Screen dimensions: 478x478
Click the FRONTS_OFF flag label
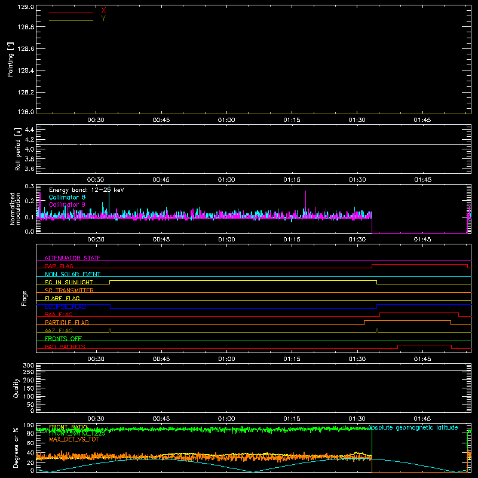(x=63, y=339)
